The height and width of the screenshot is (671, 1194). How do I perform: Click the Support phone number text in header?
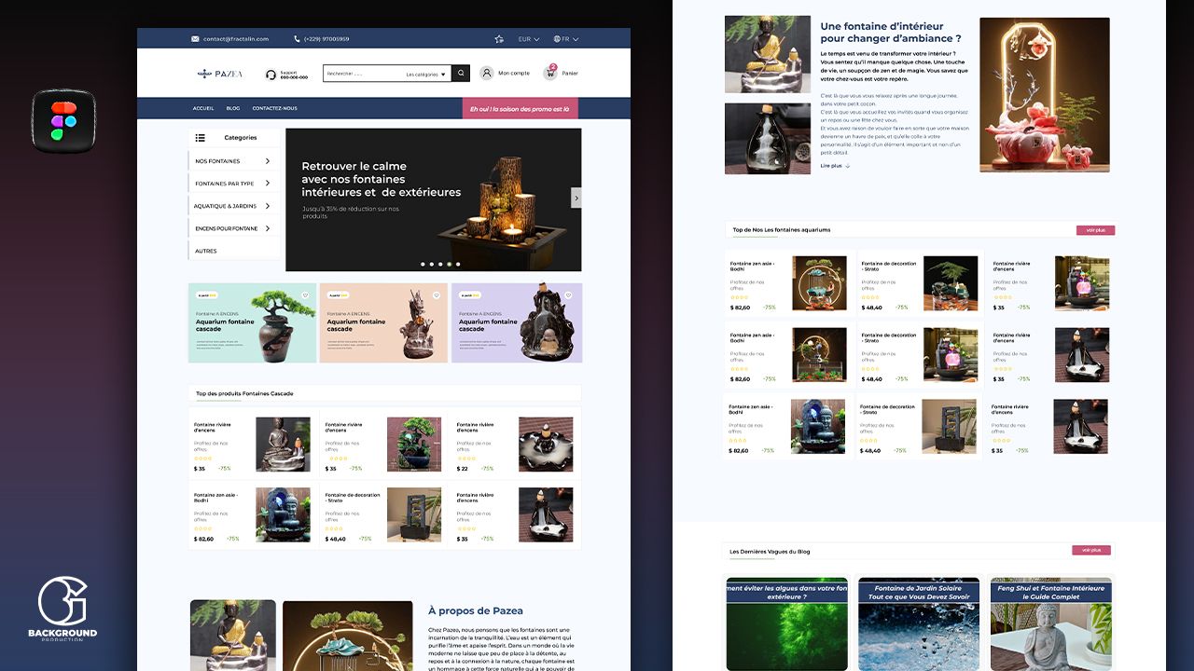pyautogui.click(x=294, y=77)
